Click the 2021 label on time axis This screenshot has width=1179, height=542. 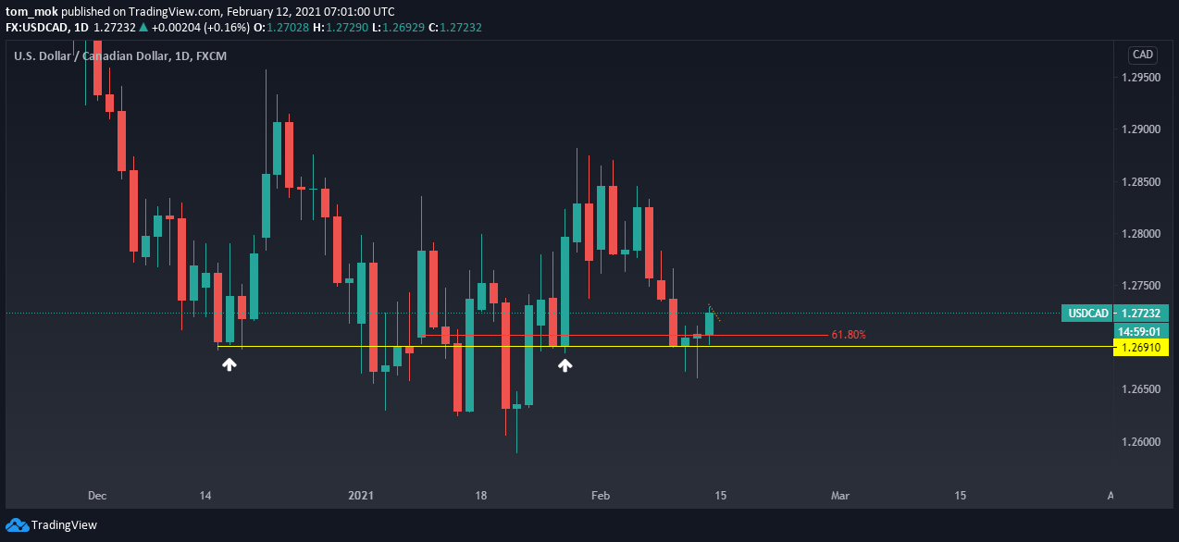[x=361, y=496]
